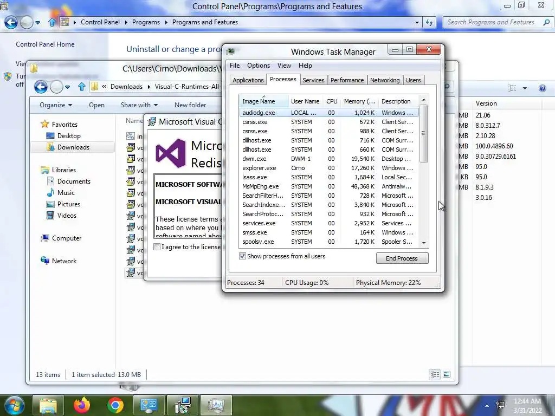Show hidden tray icons arrow
The height and width of the screenshot is (416, 555).
click(x=487, y=406)
